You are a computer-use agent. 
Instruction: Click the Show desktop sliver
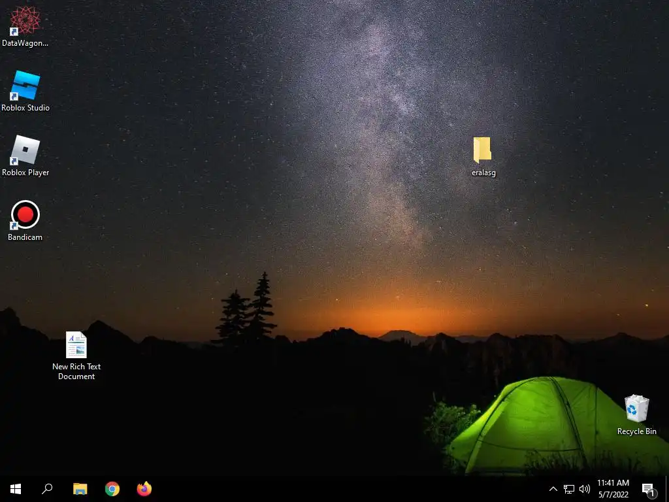click(x=667, y=489)
